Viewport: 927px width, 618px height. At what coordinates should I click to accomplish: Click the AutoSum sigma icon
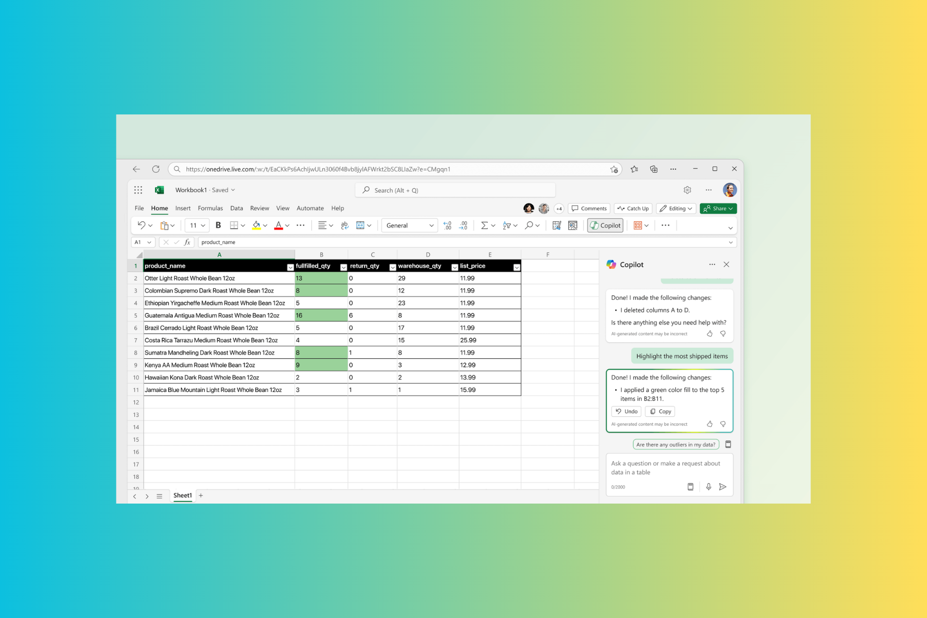484,225
